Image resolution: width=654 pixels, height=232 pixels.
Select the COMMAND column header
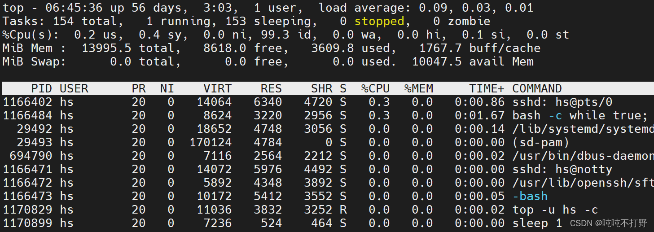537,88
